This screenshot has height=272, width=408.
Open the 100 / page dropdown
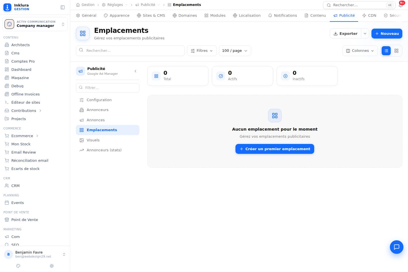(x=235, y=51)
